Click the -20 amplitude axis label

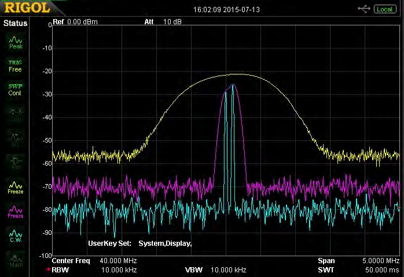47,71
